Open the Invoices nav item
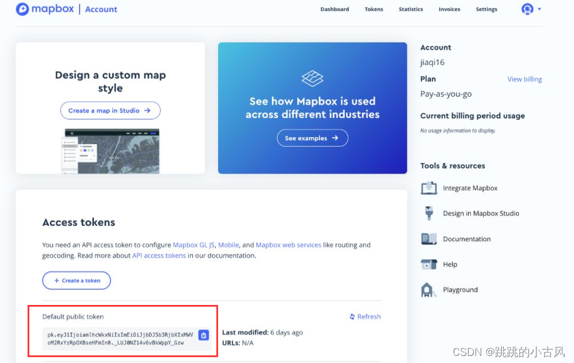Viewport: 574px width, 363px height. click(449, 9)
